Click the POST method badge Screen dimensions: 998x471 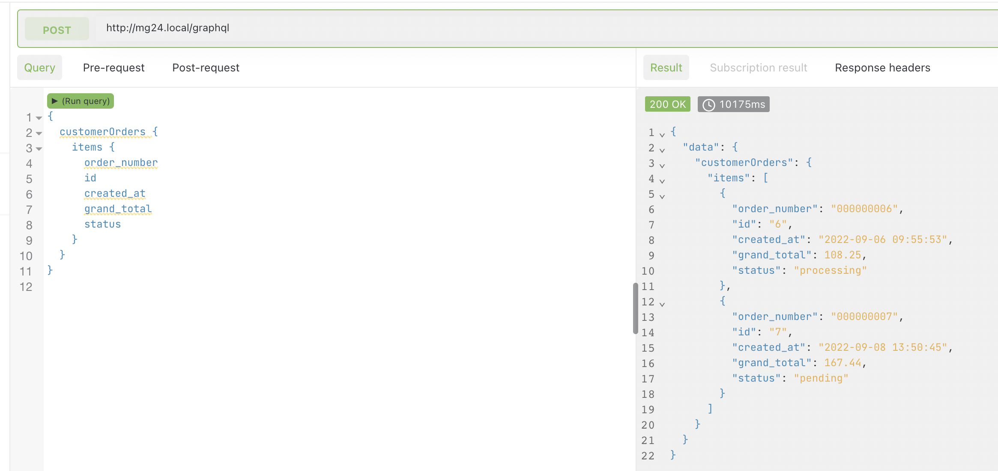57,29
